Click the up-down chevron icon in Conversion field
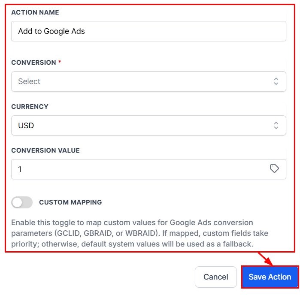The height and width of the screenshot is (295, 300). coord(276,81)
